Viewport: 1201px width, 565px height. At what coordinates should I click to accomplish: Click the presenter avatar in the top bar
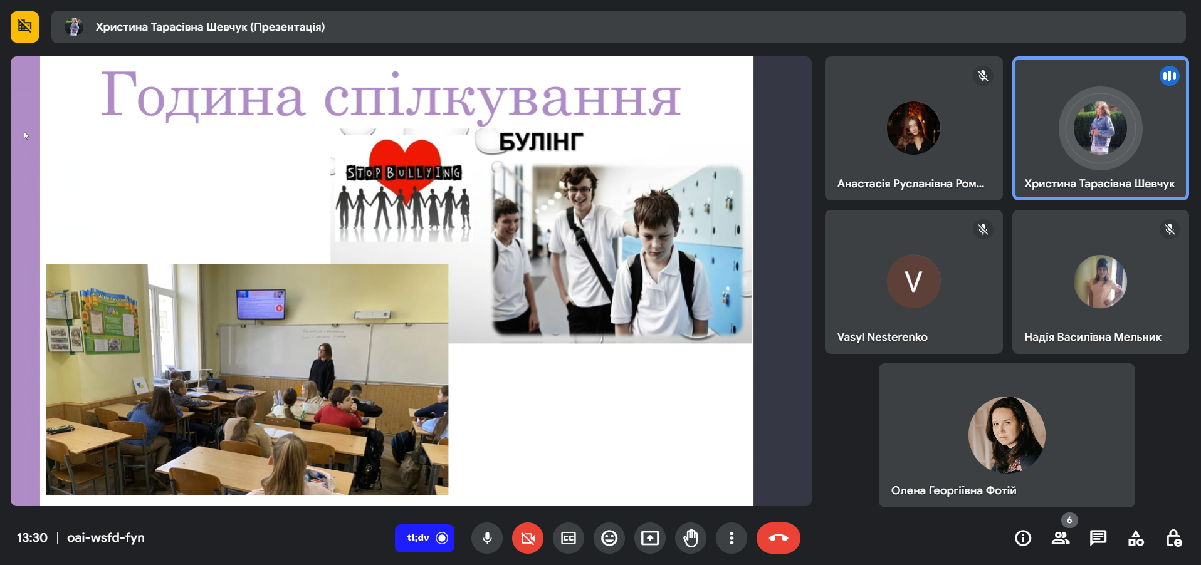tap(74, 27)
